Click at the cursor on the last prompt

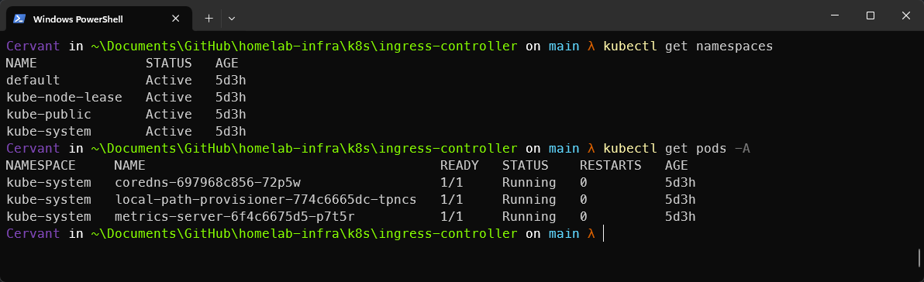604,234
